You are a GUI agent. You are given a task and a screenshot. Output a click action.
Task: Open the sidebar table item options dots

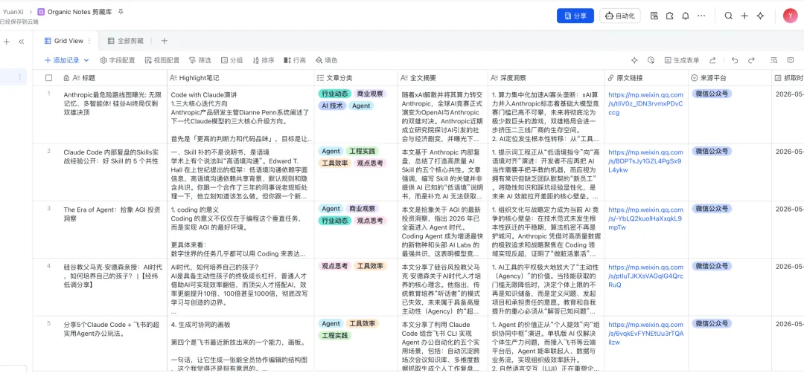click(x=19, y=77)
